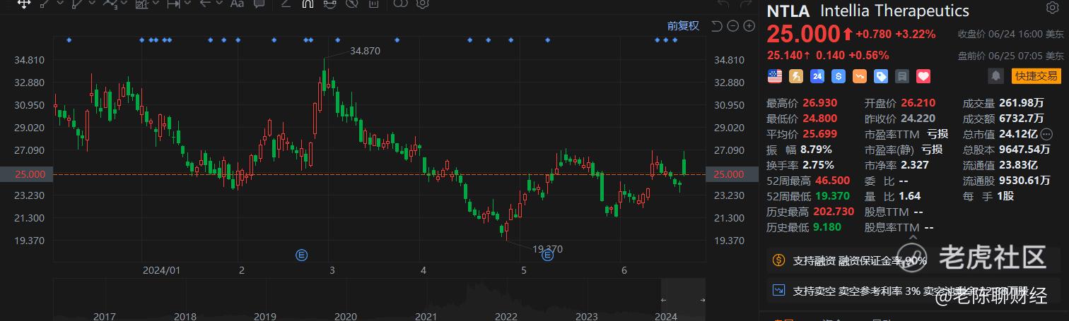Toggle the heart favorite for NTLA
The width and height of the screenshot is (1069, 321).
(923, 75)
